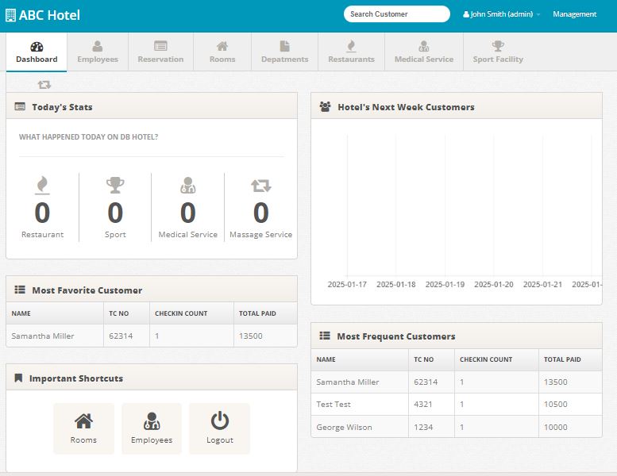The height and width of the screenshot is (476, 617).
Task: Click the ABC Hotel title link
Action: [49, 15]
